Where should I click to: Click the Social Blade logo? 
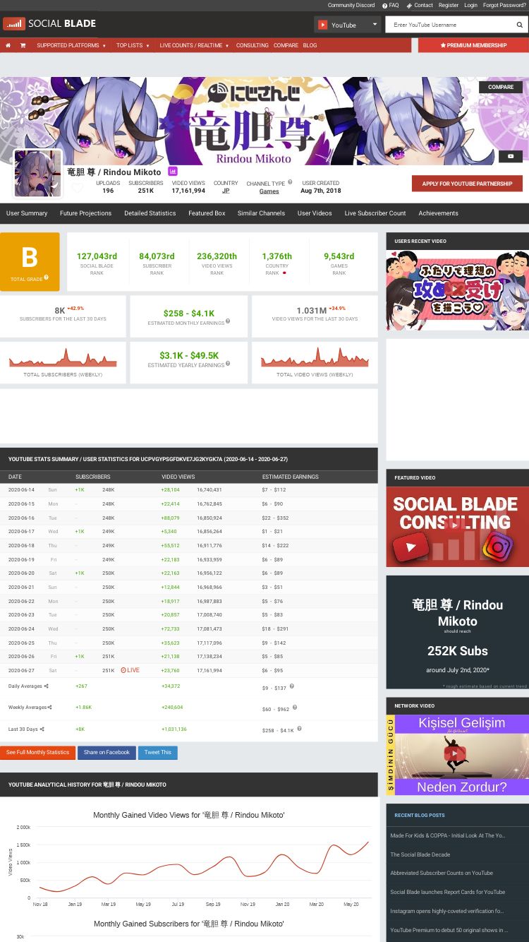49,23
